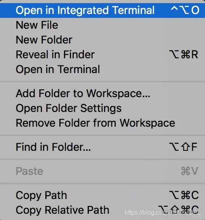This screenshot has width=205, height=220.
Task: Select Remove Folder from Workspace
Action: (102, 123)
